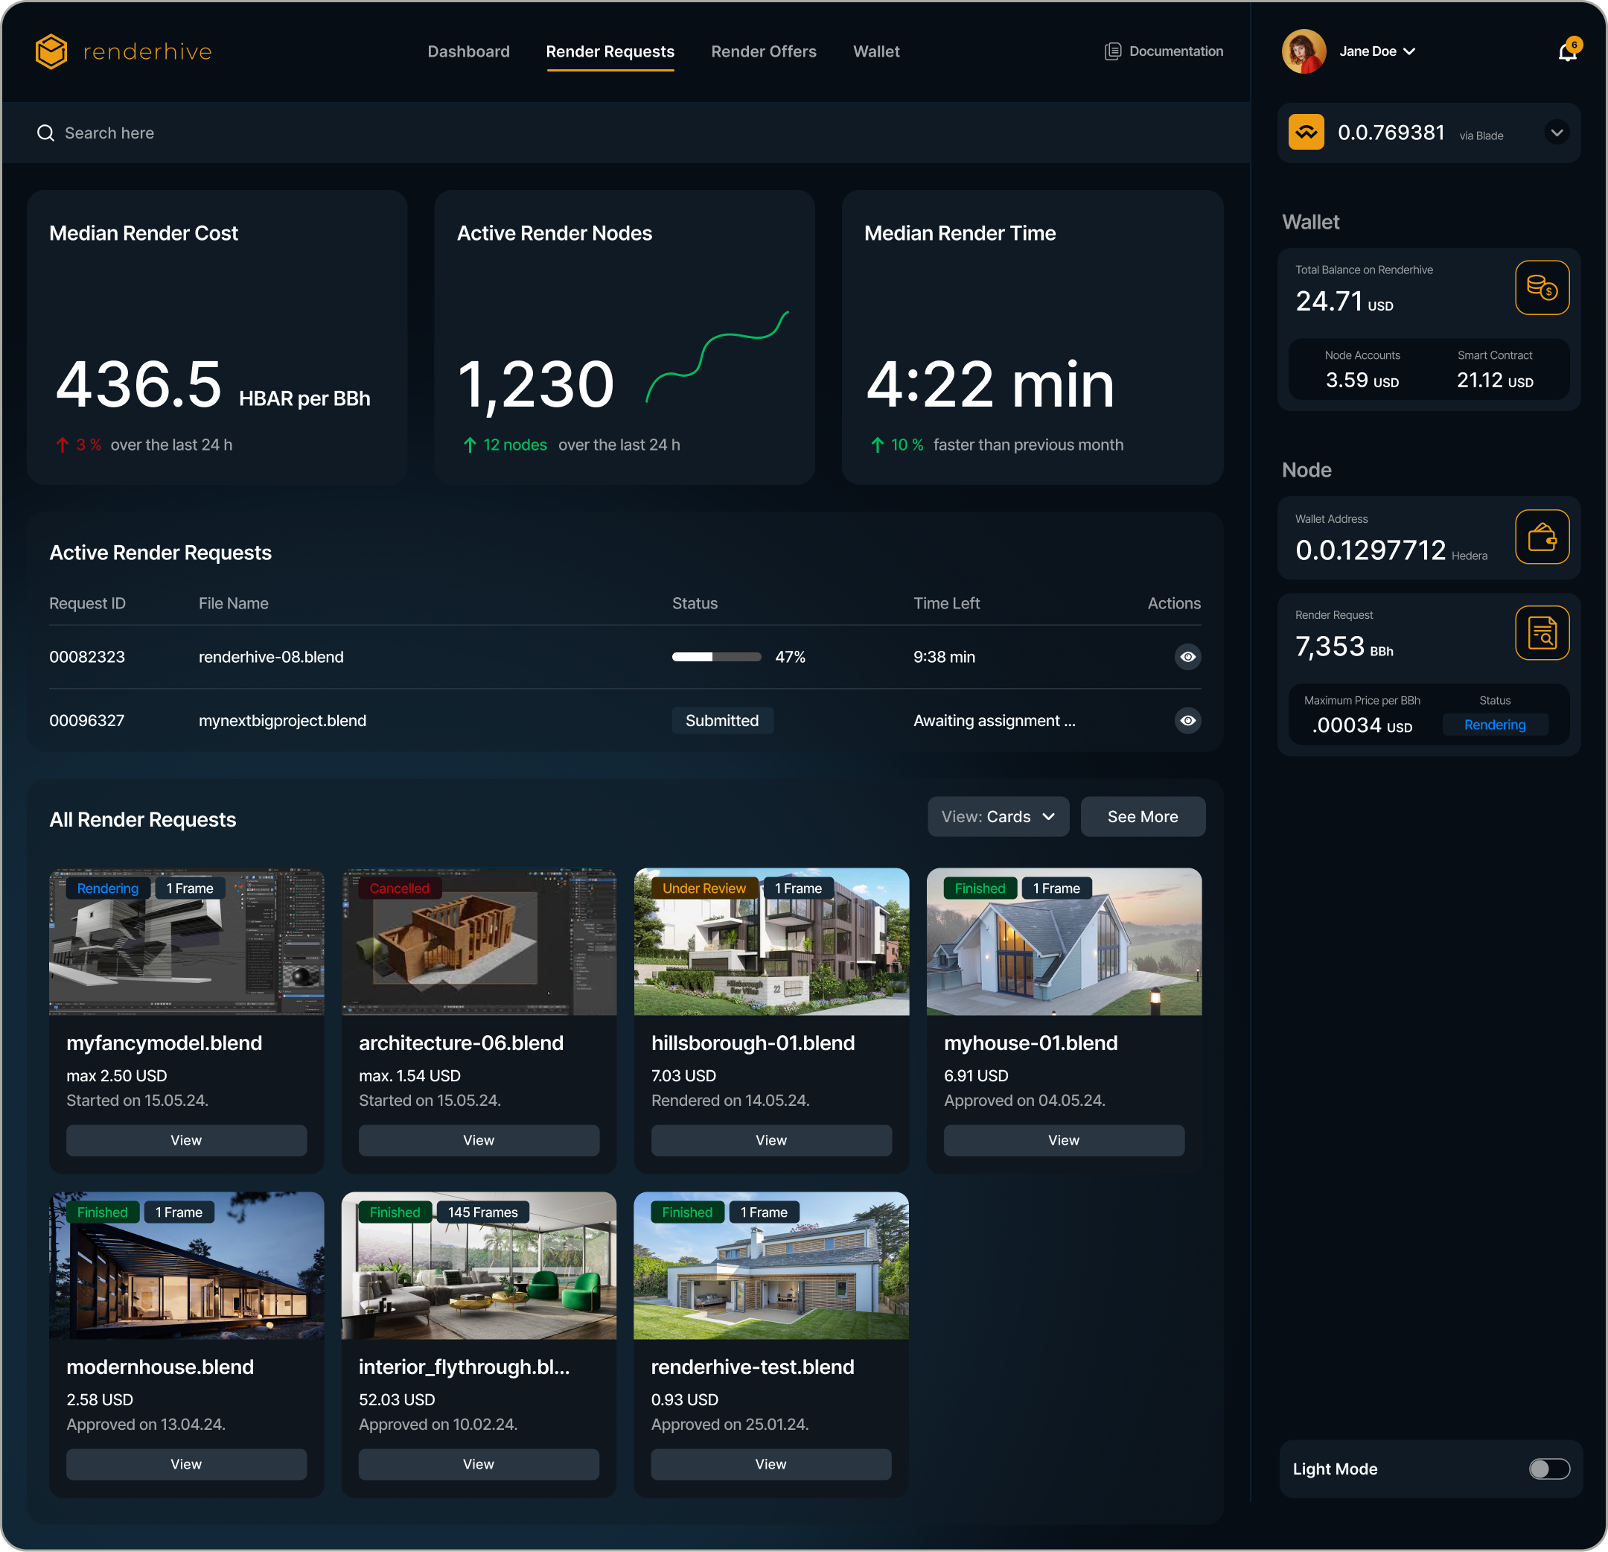
Task: Click the wallet address icon under Node
Action: [1542, 538]
